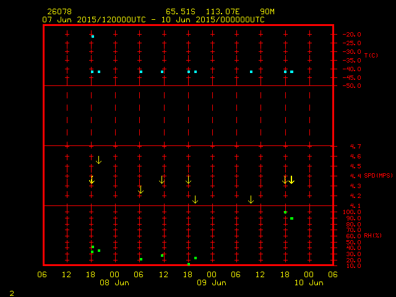Select the 09 Jun date label

tap(212, 283)
